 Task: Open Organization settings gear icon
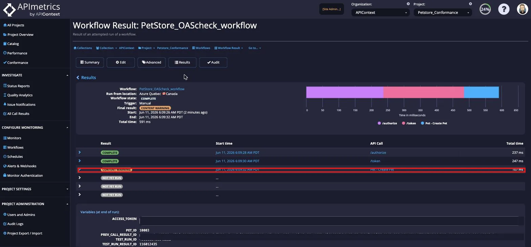tap(408, 4)
